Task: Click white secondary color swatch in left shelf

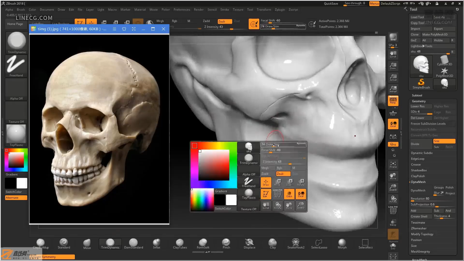Action: [x=22, y=183]
